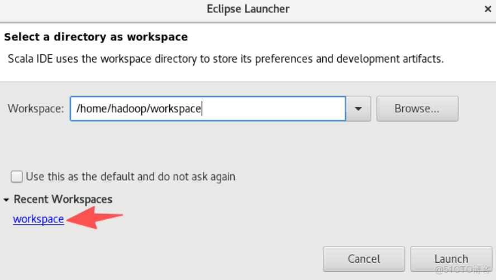This screenshot has height=280, width=496.
Task: Click the 51CTO watermark in the corner
Action: [x=461, y=270]
